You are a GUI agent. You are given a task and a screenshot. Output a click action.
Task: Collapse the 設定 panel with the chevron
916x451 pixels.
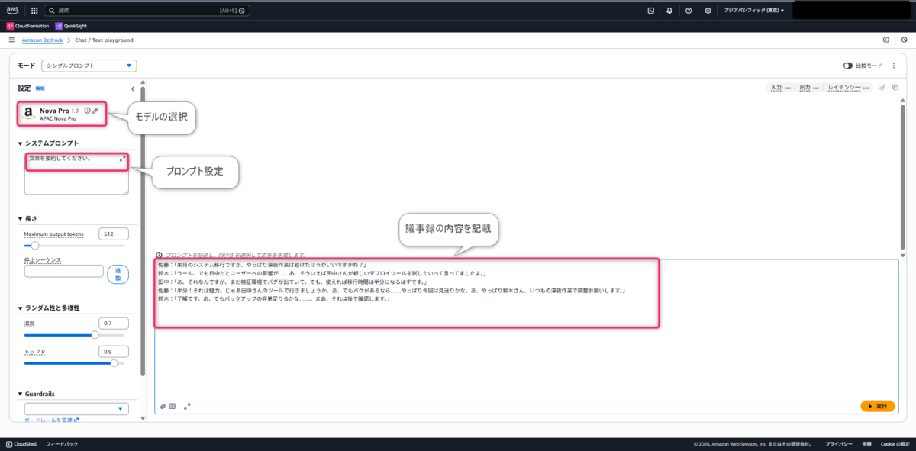[x=133, y=89]
